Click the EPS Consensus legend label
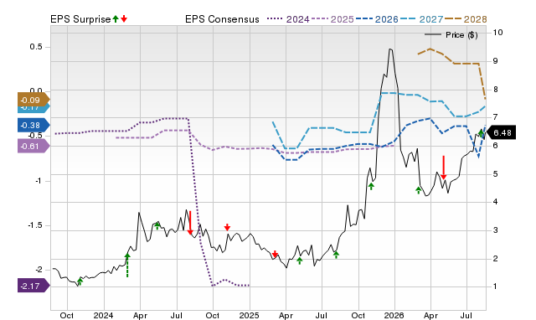536x320 pixels. 222,19
